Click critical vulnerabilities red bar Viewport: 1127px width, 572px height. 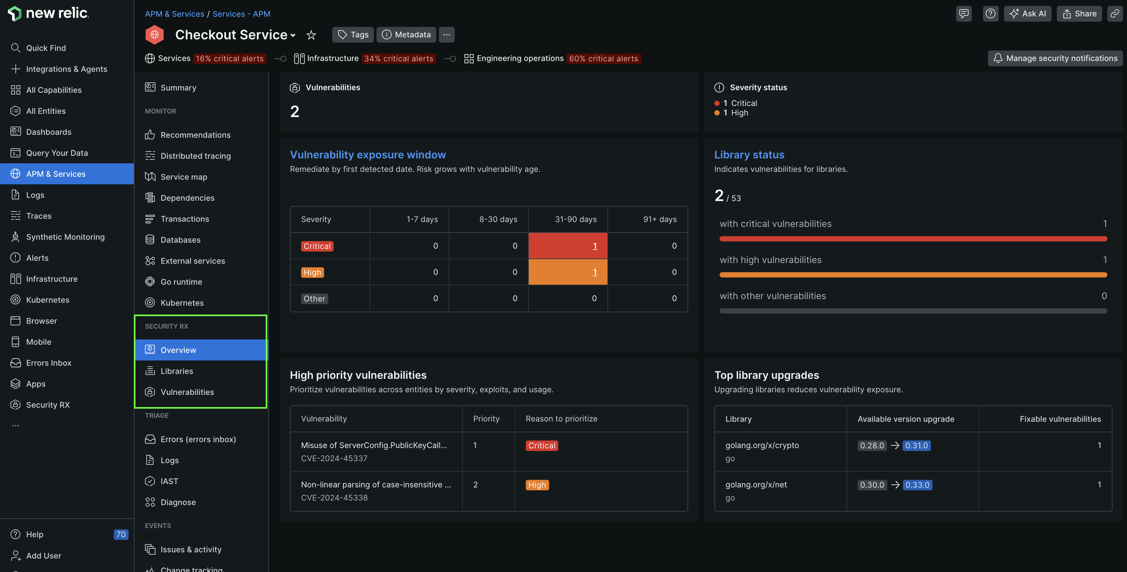[913, 239]
